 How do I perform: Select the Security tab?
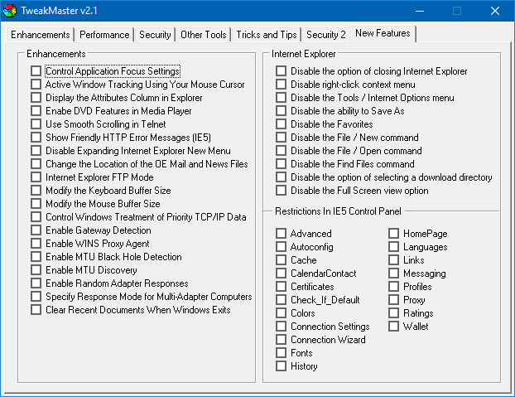click(155, 35)
